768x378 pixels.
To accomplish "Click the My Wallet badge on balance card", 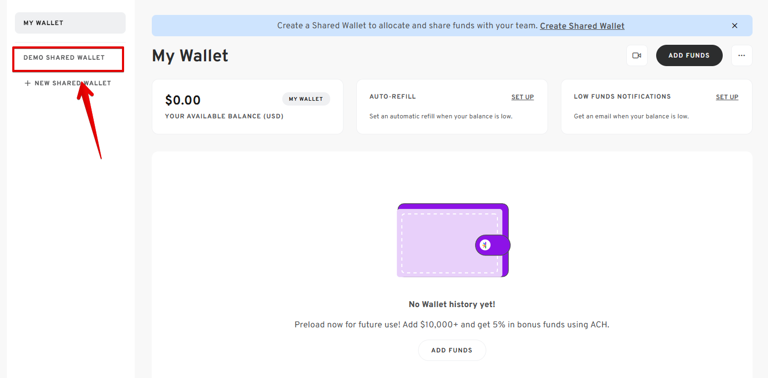I will [306, 99].
